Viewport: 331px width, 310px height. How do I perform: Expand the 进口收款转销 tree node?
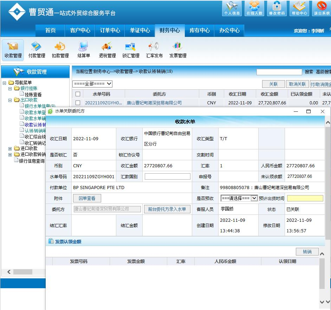click(x=10, y=155)
